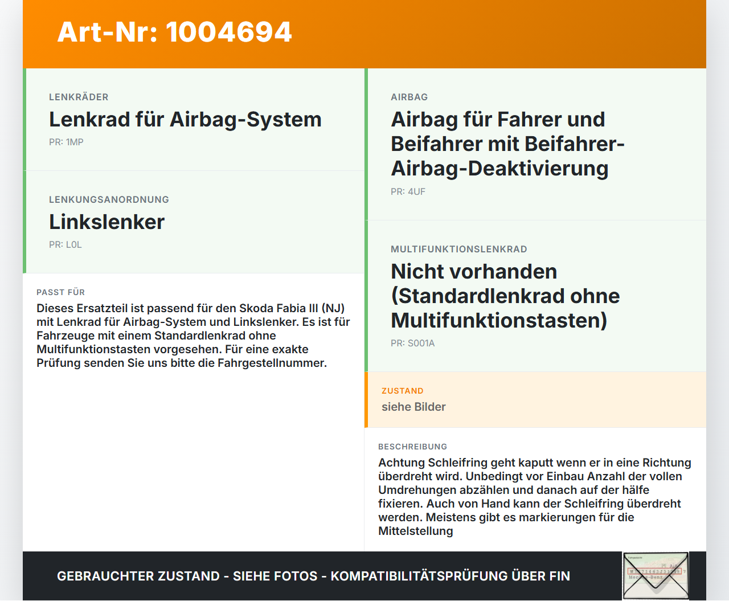
Task: Click the PR: 1MP code
Action: [x=66, y=142]
